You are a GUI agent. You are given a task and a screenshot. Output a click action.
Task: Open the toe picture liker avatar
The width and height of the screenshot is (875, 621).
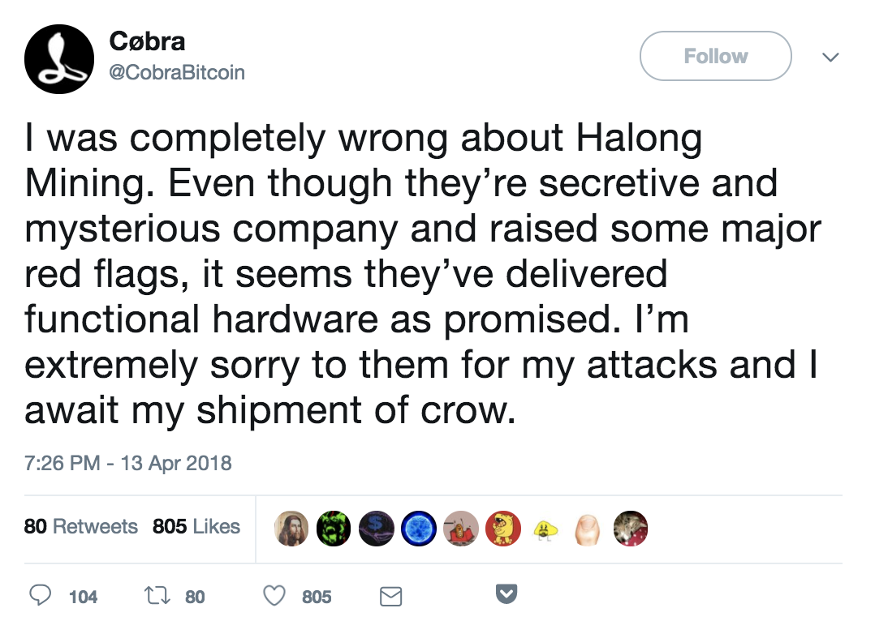tap(588, 528)
